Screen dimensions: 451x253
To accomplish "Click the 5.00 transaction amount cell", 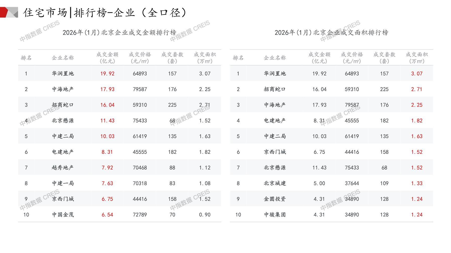I will click(x=319, y=183).
